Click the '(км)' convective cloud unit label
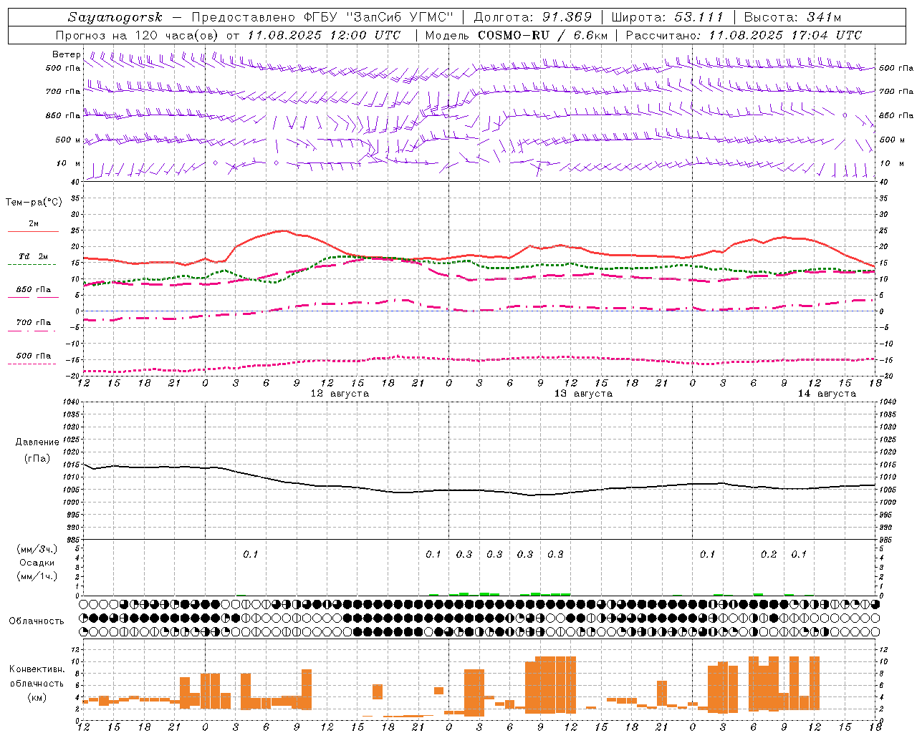 tap(37, 697)
